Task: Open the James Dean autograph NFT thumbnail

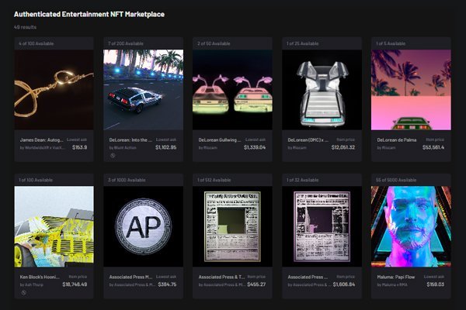Action: [54, 90]
